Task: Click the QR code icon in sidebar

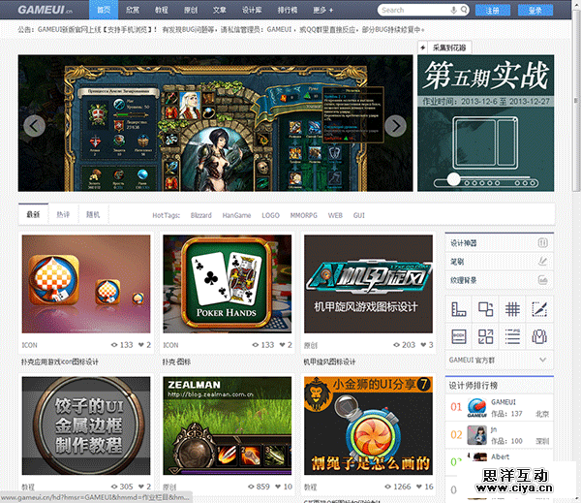Action: click(x=486, y=336)
